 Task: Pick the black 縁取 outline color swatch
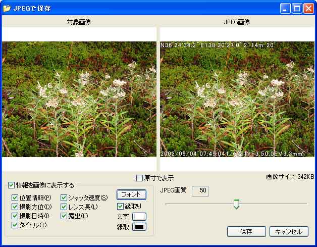[x=139, y=227]
